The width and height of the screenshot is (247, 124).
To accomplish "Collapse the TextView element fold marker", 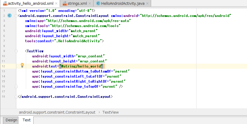I will click(16, 51).
